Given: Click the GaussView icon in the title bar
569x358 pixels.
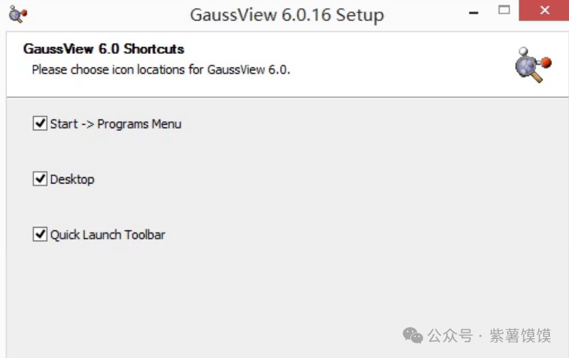Looking at the screenshot, I should pos(18,14).
